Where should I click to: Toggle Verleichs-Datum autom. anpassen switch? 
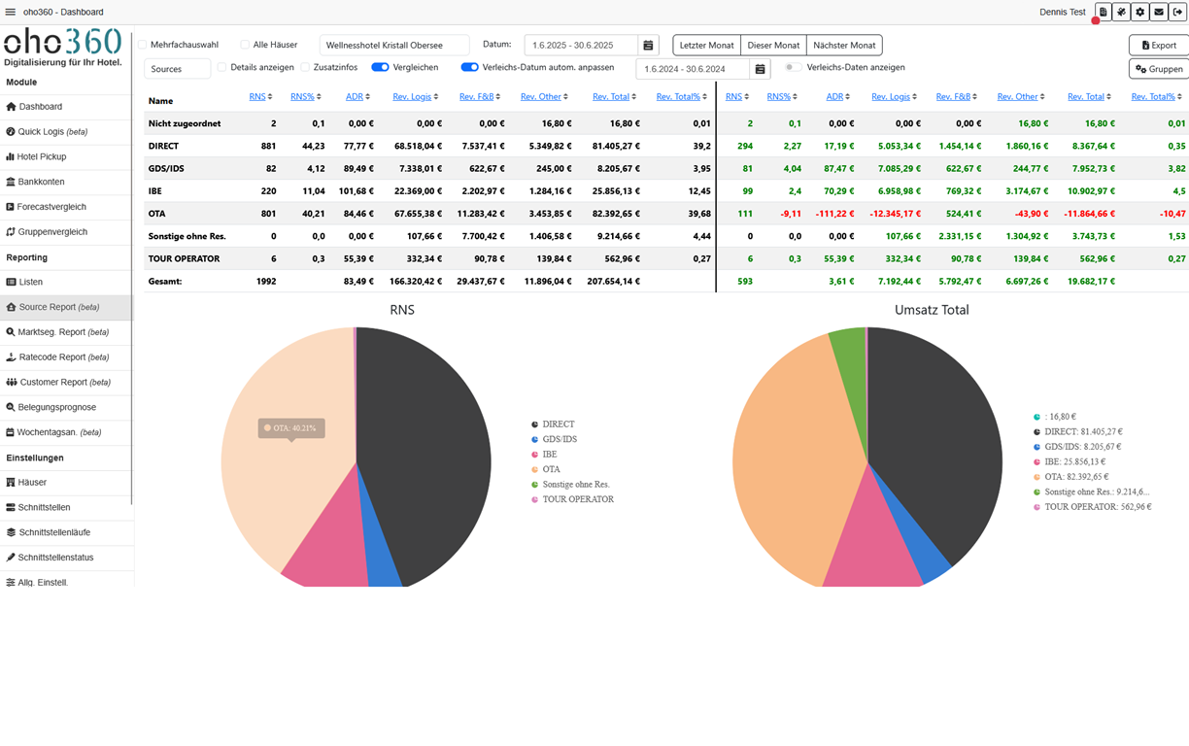pyautogui.click(x=469, y=67)
